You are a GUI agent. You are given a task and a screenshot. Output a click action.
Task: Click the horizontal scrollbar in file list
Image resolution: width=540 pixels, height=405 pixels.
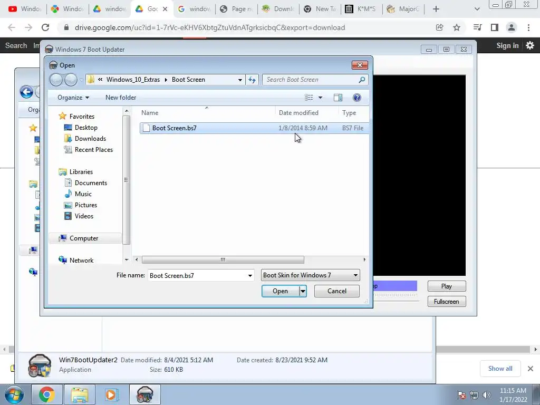pyautogui.click(x=223, y=259)
